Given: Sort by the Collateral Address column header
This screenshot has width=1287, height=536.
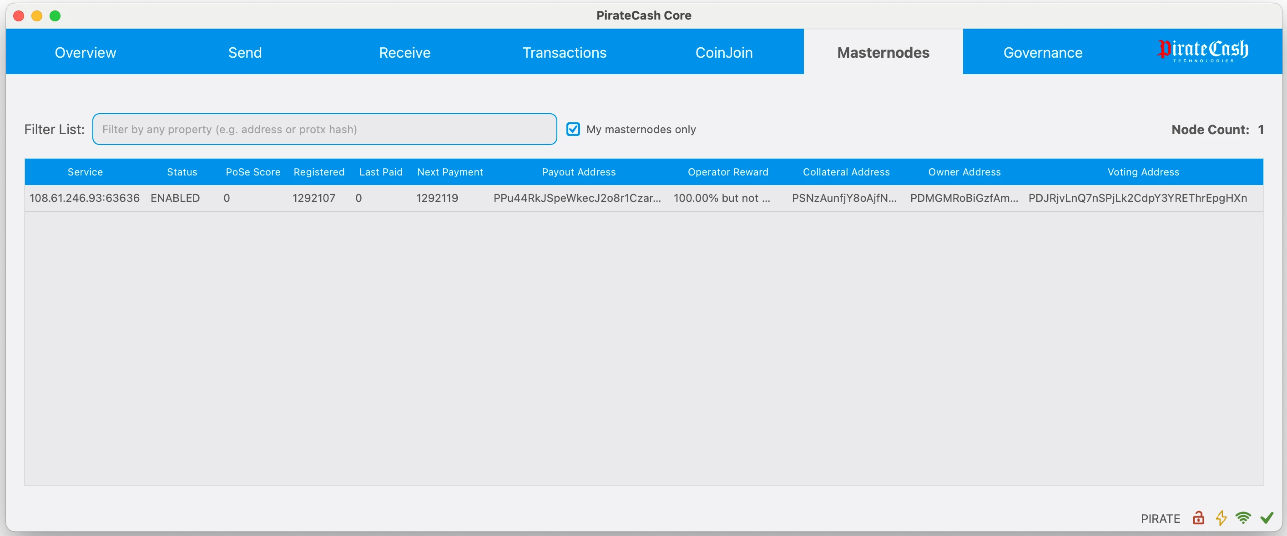Looking at the screenshot, I should click(846, 172).
